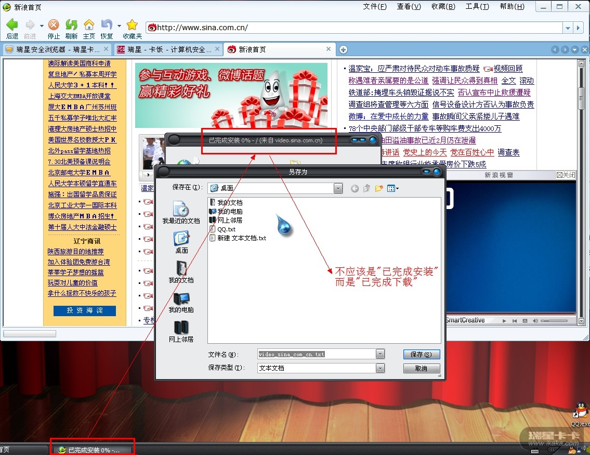Select 新建 文本文档.txt in file list

(x=238, y=238)
